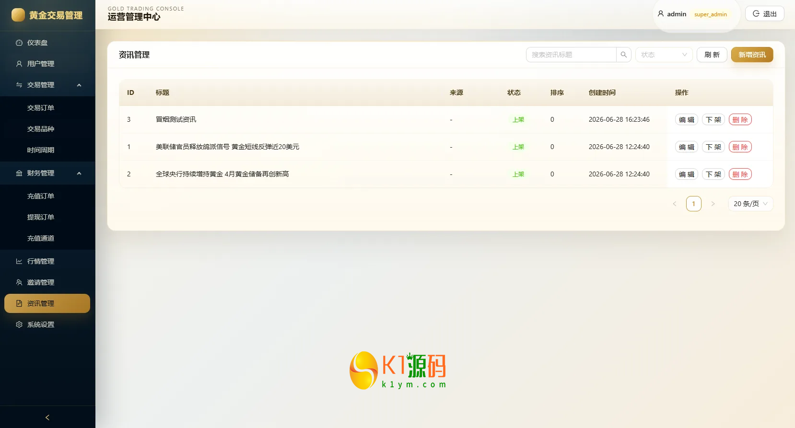Image resolution: width=795 pixels, height=428 pixels.
Task: Select page 1 in pagination
Action: [x=694, y=204]
